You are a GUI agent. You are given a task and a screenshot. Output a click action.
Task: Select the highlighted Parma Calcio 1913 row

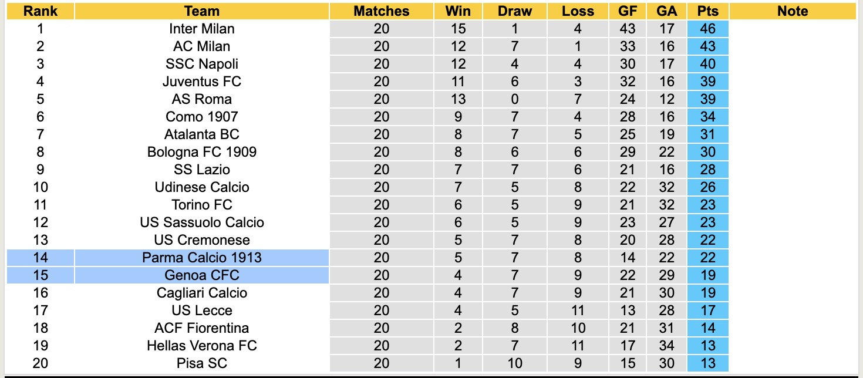point(201,258)
